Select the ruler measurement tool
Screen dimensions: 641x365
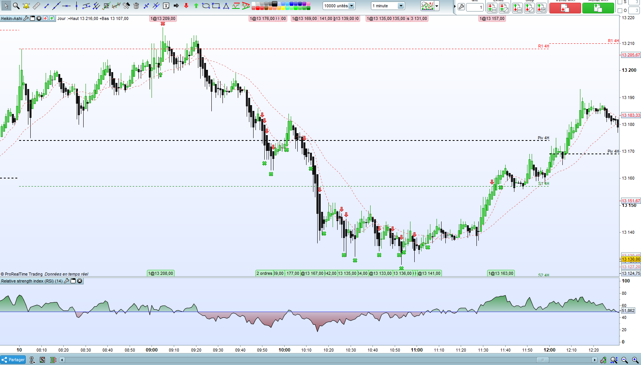tap(36, 6)
